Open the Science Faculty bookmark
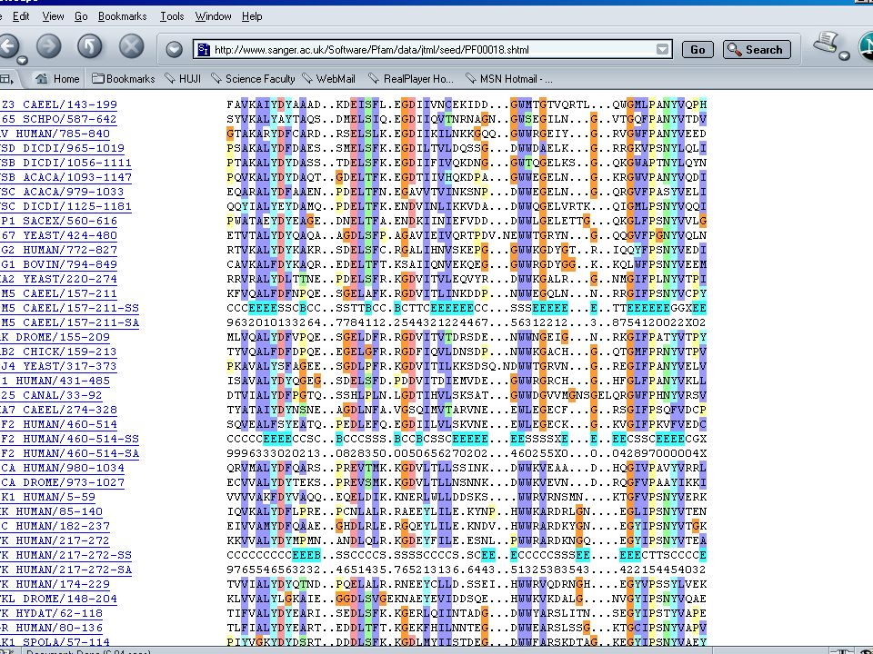This screenshot has height=654, width=873. point(254,79)
